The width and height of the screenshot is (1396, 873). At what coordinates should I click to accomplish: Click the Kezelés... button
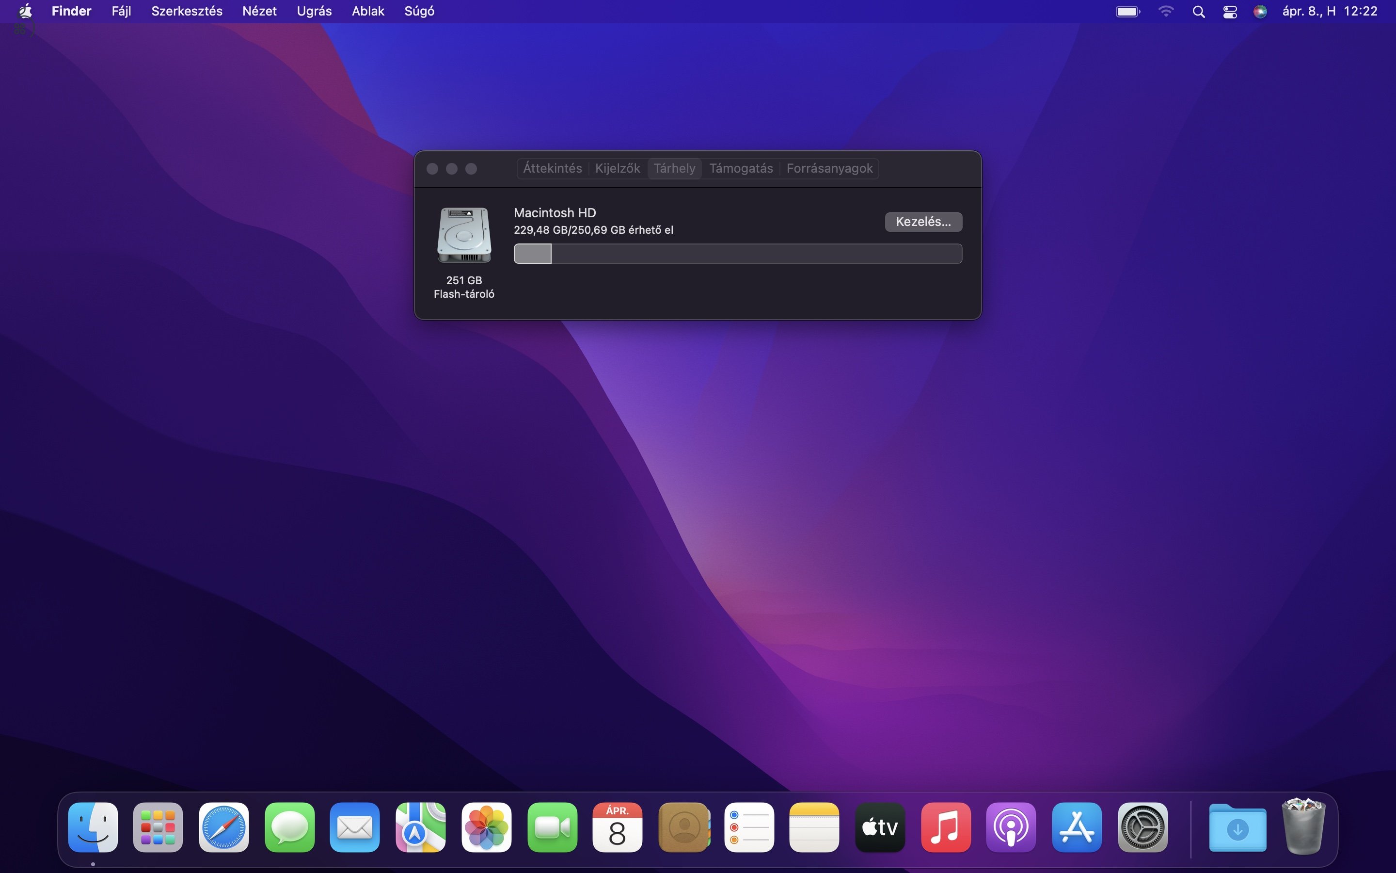click(923, 222)
